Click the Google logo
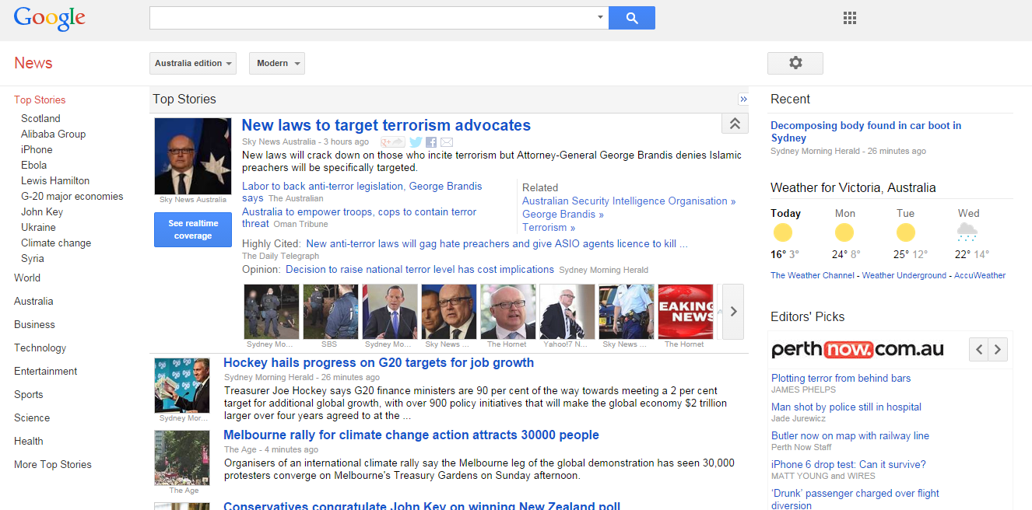This screenshot has width=1032, height=510. (x=49, y=19)
